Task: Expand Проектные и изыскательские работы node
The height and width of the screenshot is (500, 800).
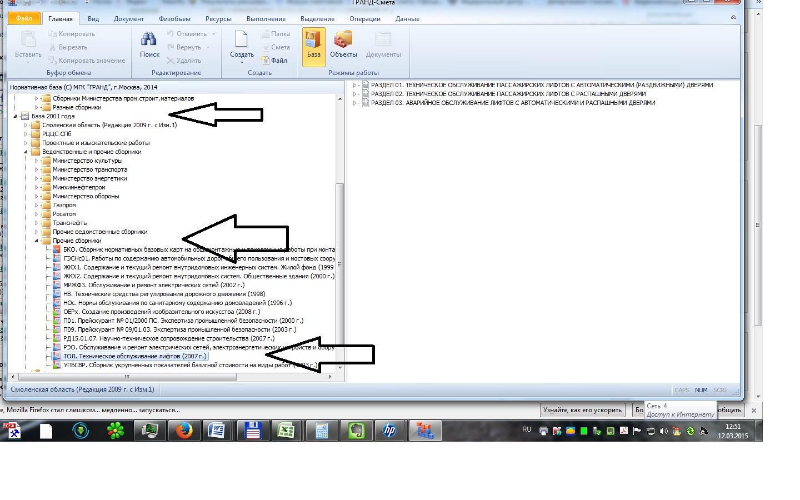Action: click(x=26, y=143)
